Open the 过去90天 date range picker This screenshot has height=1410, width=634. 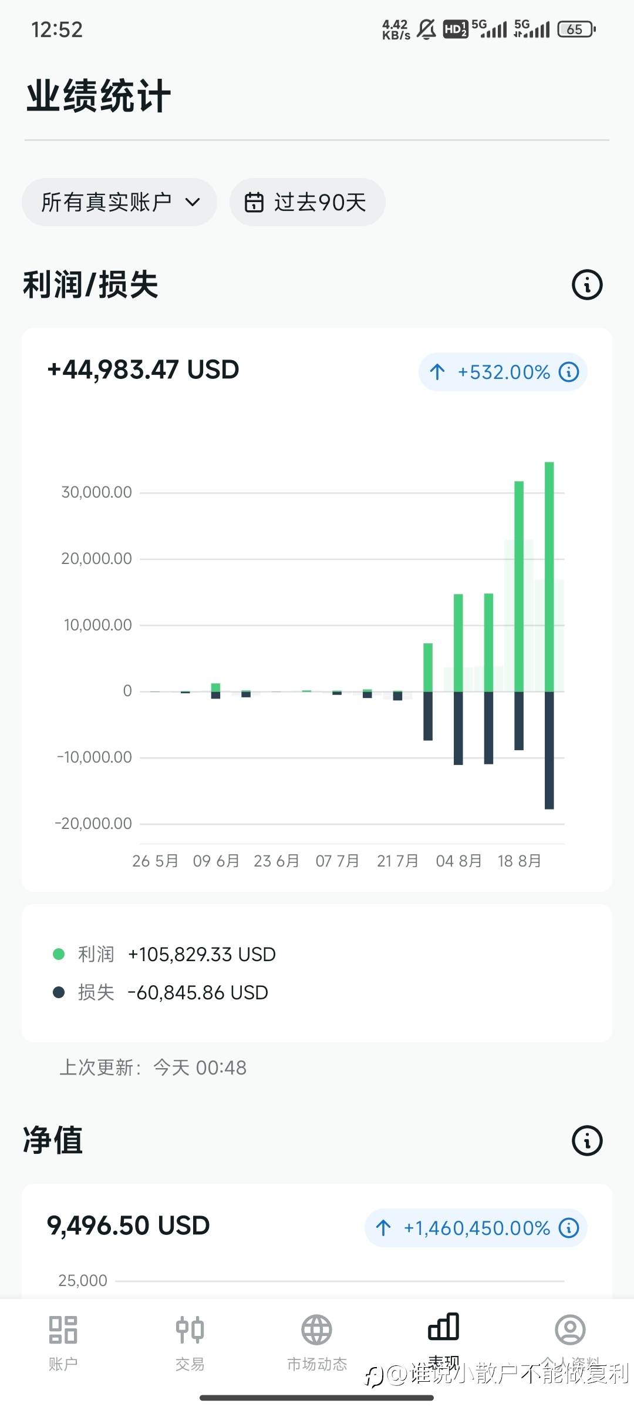pyautogui.click(x=307, y=202)
